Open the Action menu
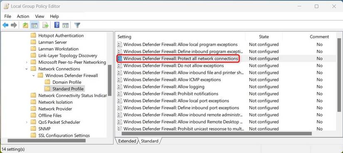This screenshot has height=153, width=343. pyautogui.click(x=23, y=16)
